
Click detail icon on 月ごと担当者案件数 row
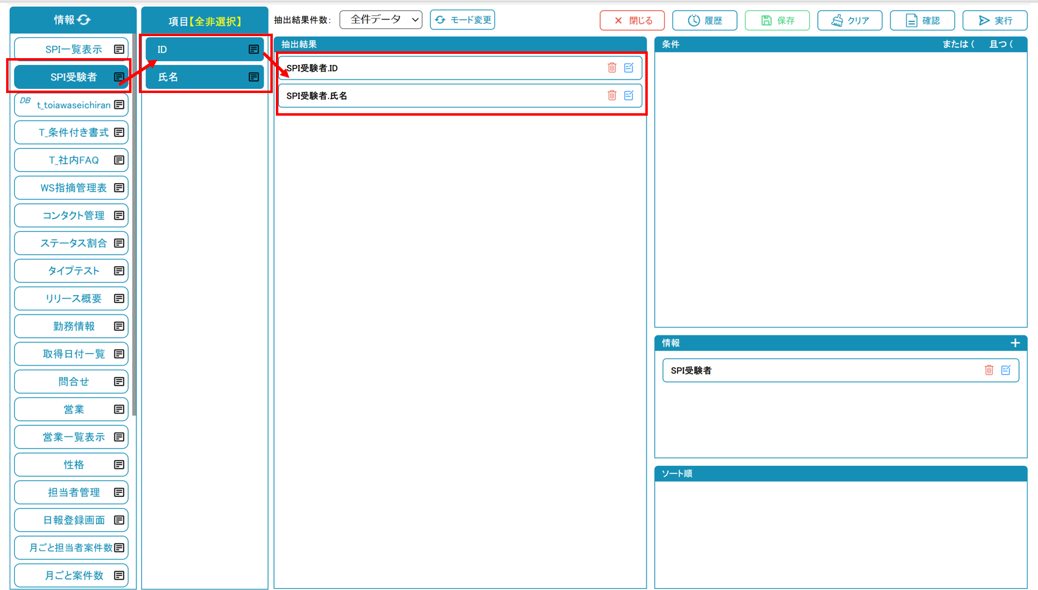tap(119, 548)
